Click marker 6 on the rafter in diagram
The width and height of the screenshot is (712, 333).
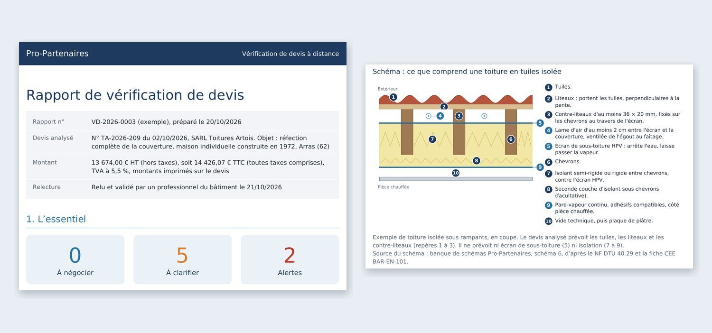click(511, 139)
